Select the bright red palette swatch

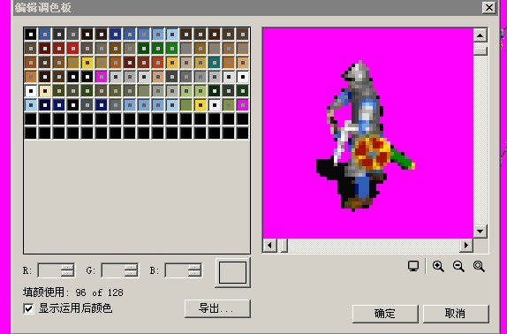[x=73, y=49]
